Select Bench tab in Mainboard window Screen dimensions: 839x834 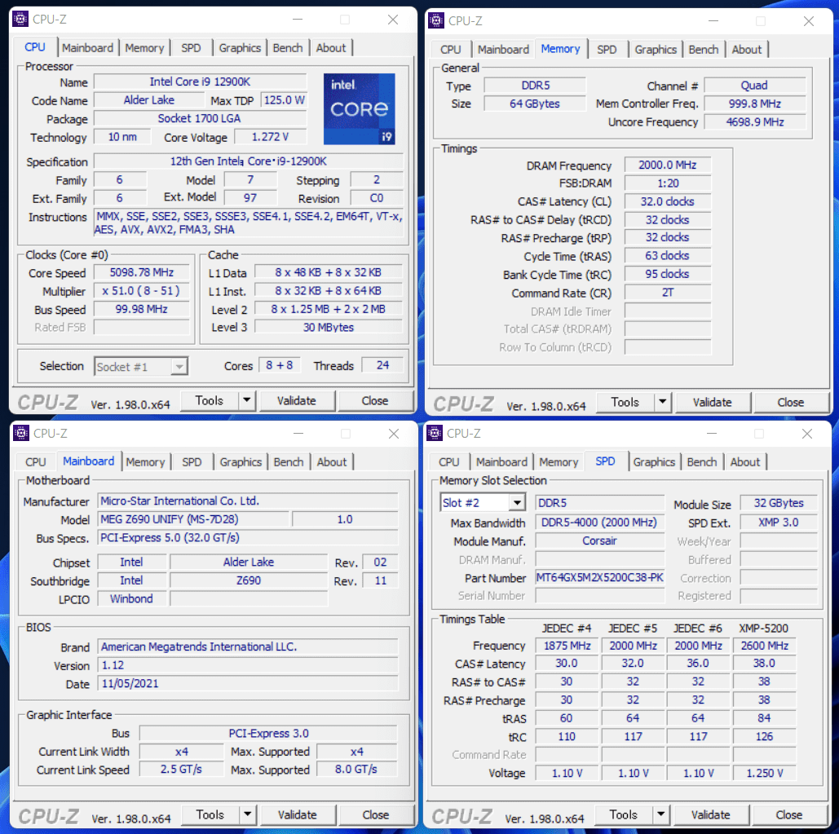point(289,462)
